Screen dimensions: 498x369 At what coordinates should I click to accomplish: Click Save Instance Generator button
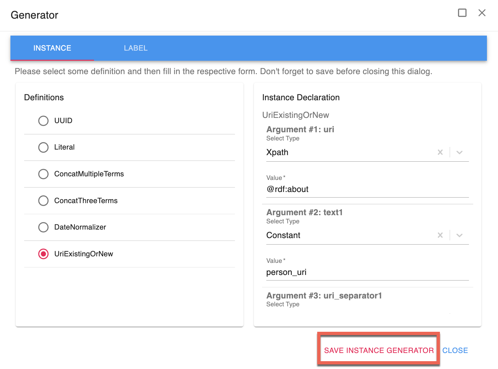coord(379,350)
